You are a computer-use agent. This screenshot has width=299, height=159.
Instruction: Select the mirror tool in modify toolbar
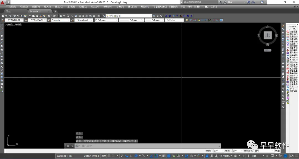pyautogui.click(x=283, y=33)
